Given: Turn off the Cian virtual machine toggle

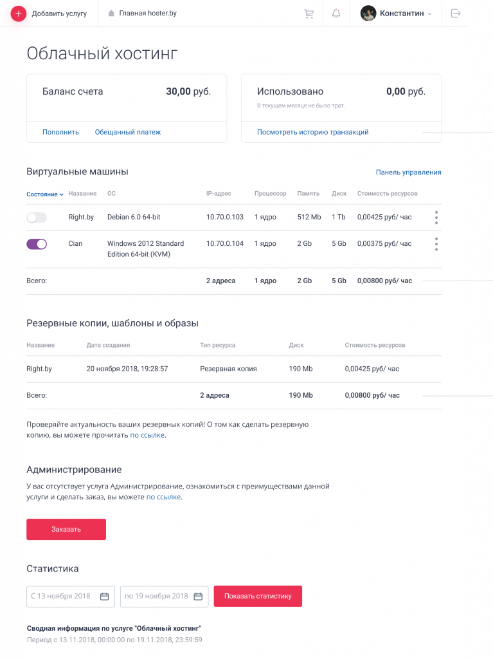Looking at the screenshot, I should click(37, 244).
